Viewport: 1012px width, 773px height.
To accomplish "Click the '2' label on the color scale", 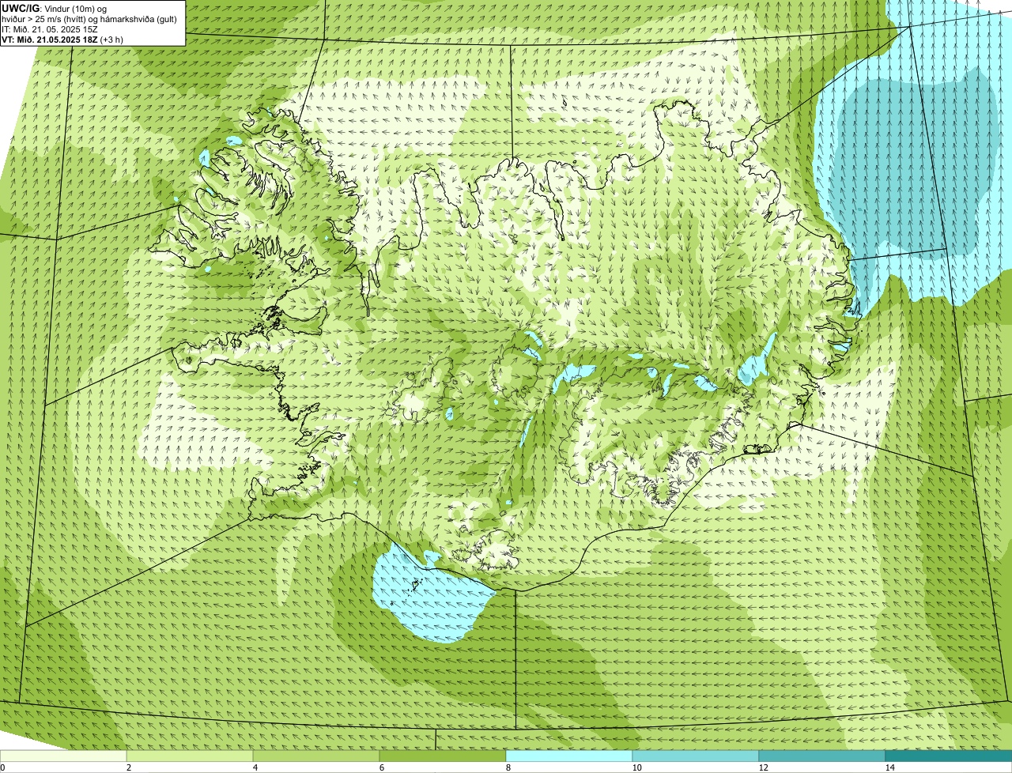I will tap(128, 767).
